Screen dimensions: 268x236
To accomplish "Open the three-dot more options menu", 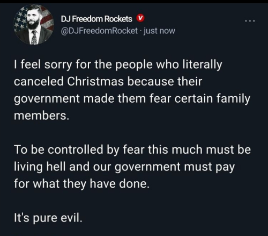I will pos(250,21).
